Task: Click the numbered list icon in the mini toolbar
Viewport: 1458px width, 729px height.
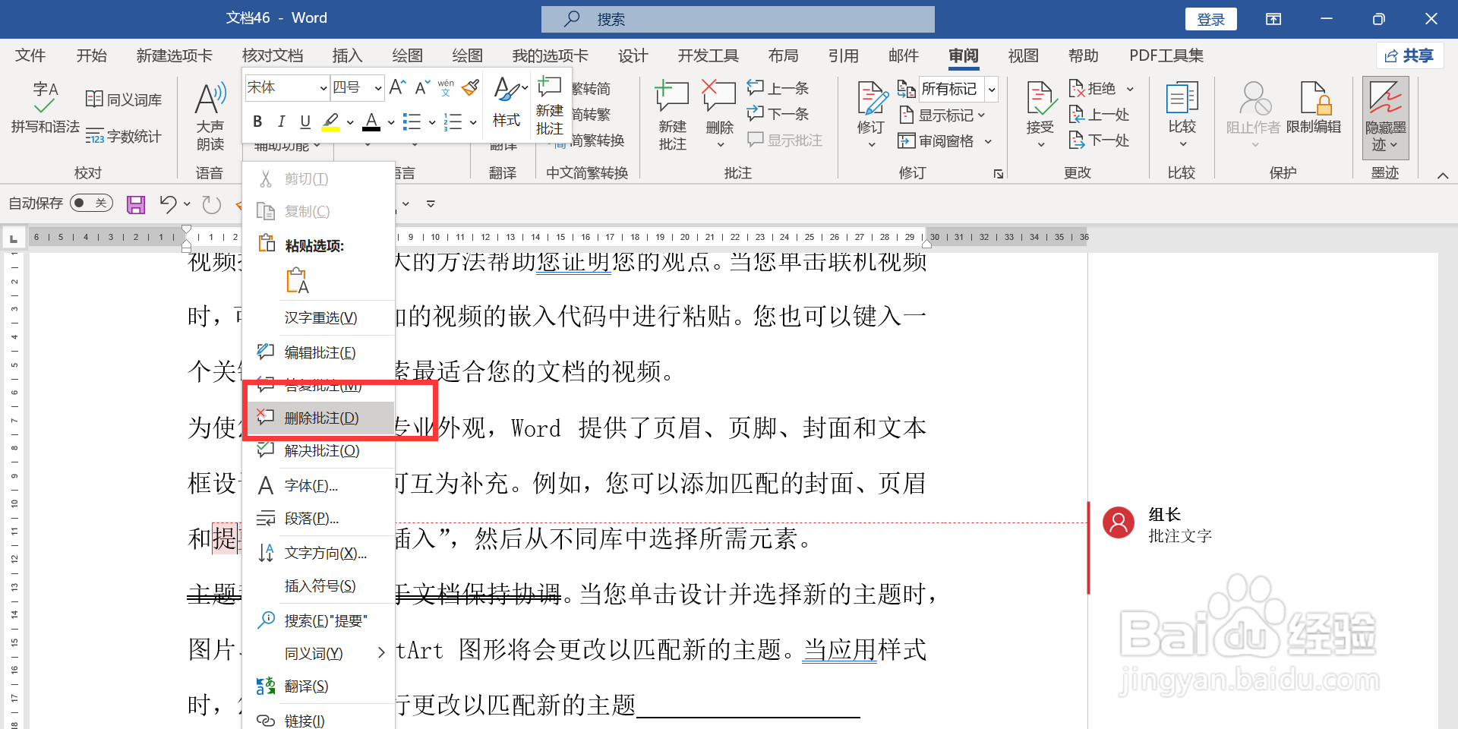Action: [x=453, y=121]
